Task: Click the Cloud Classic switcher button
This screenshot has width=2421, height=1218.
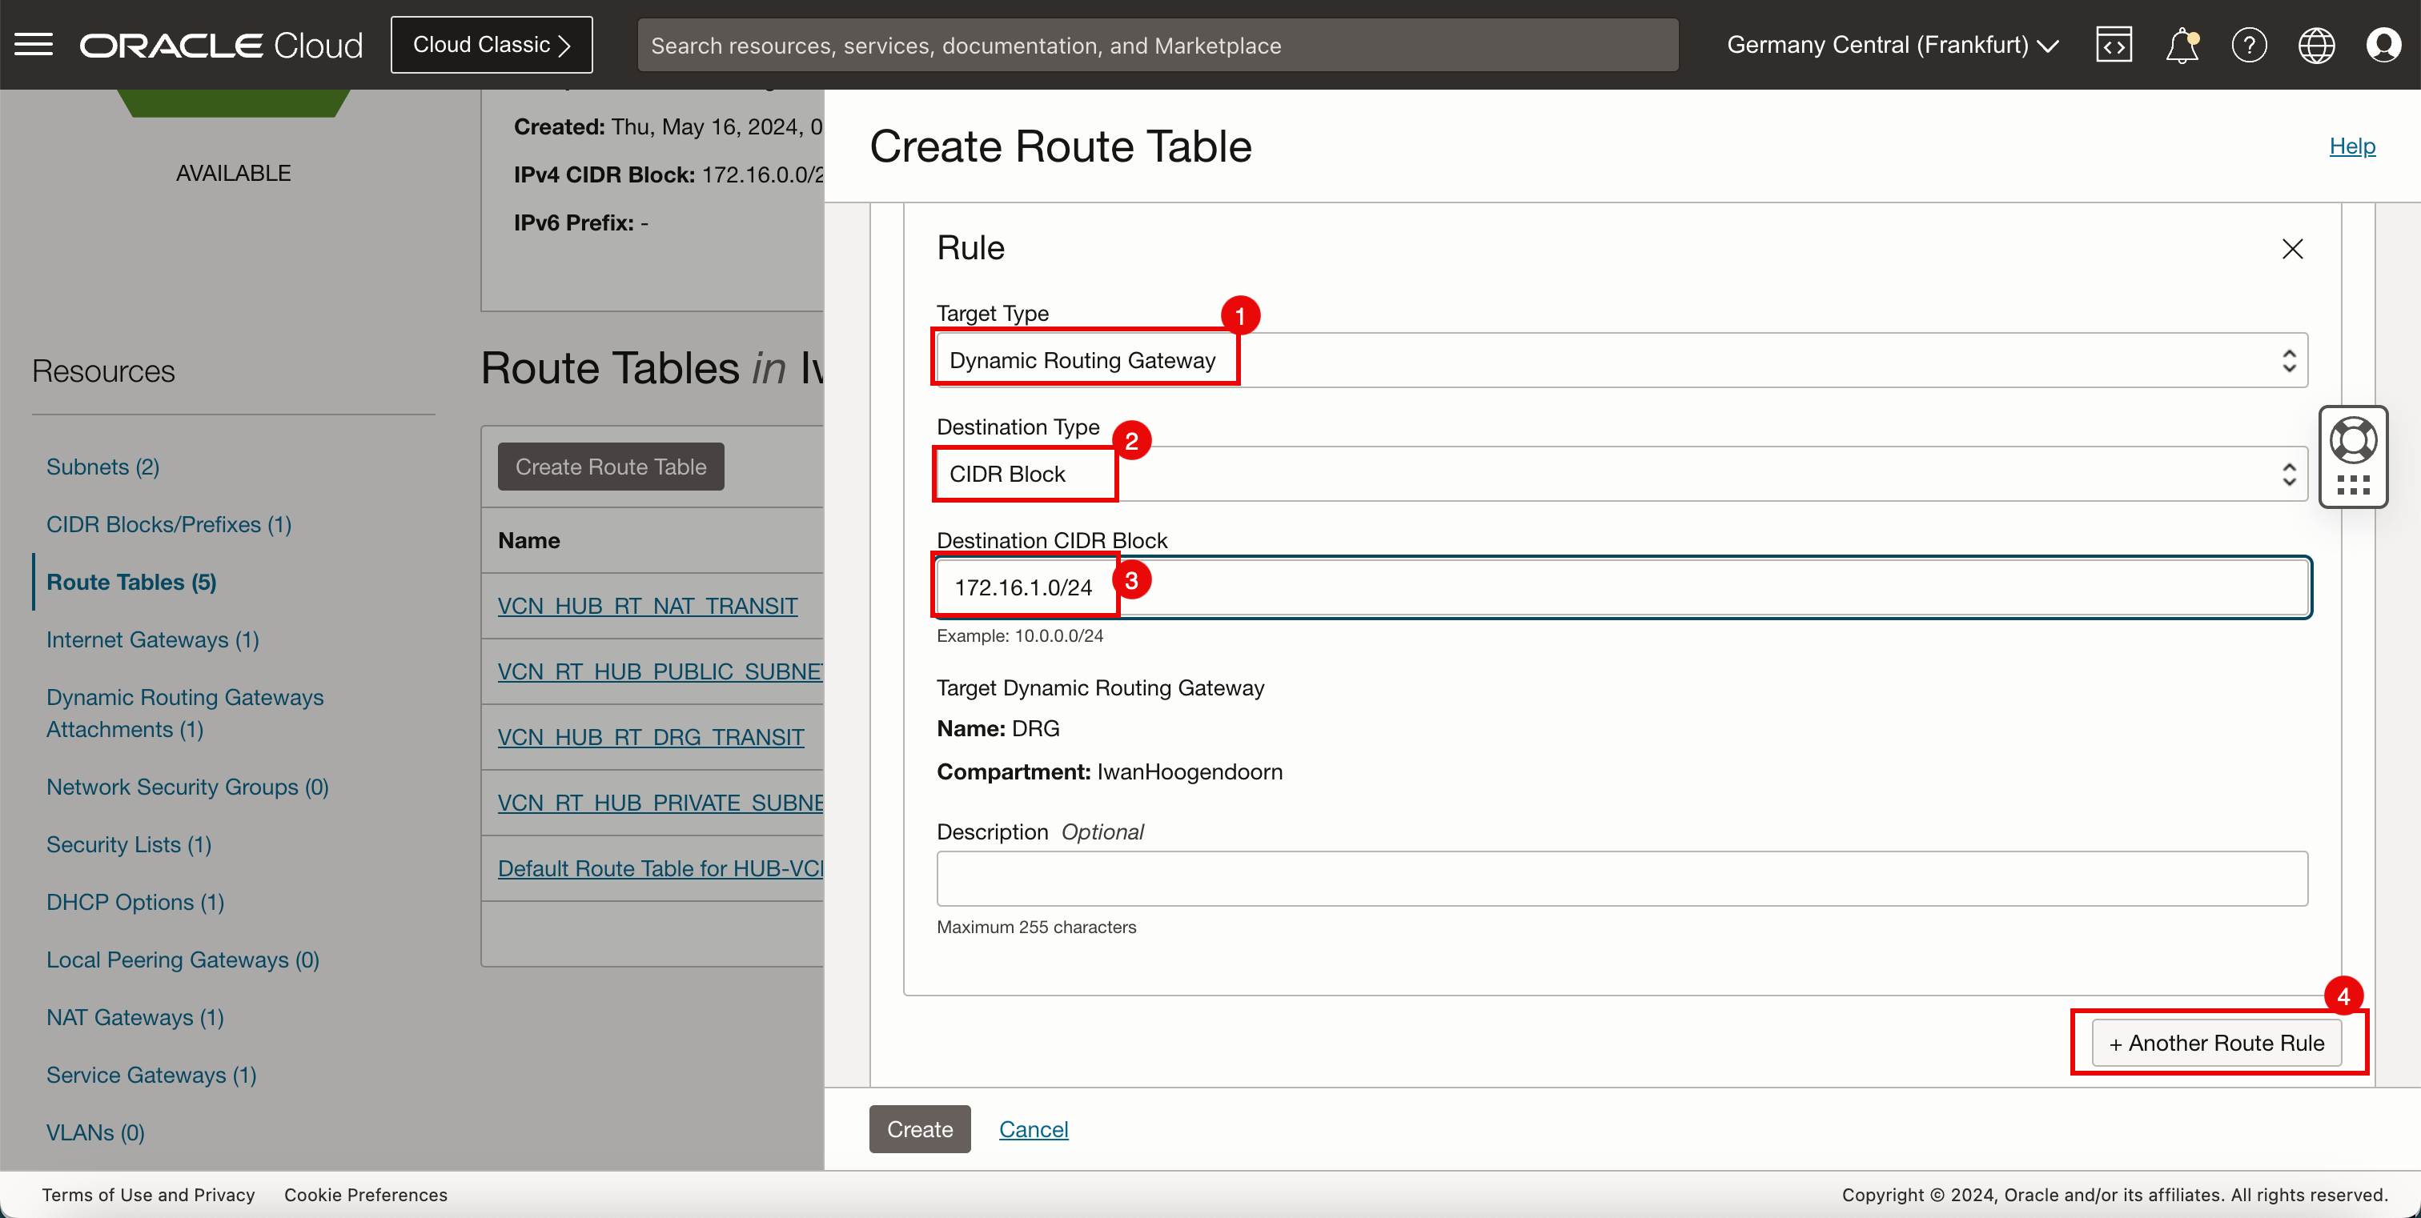Action: [x=491, y=42]
